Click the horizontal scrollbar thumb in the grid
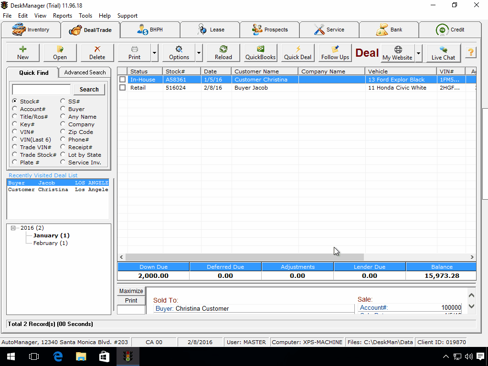Viewport: 488px width, 366px height. 244,257
